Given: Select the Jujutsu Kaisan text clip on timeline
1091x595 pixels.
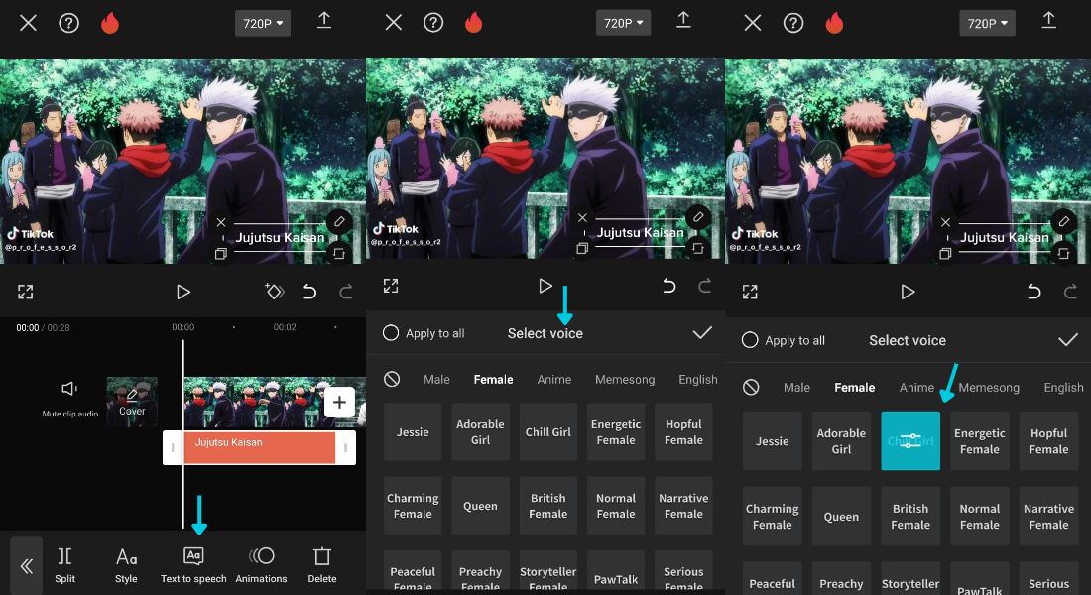Looking at the screenshot, I should [259, 447].
